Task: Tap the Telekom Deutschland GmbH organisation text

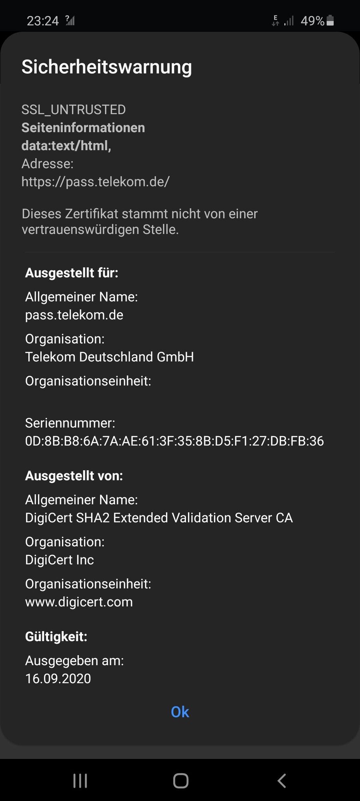Action: 109,356
